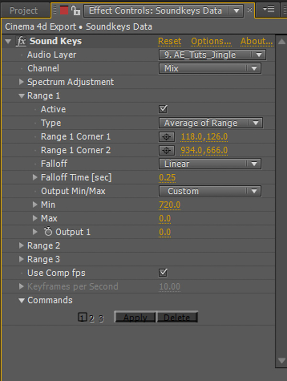Click the Reset link for Sound Keys
Screen dimensions: 287x381
pos(169,41)
